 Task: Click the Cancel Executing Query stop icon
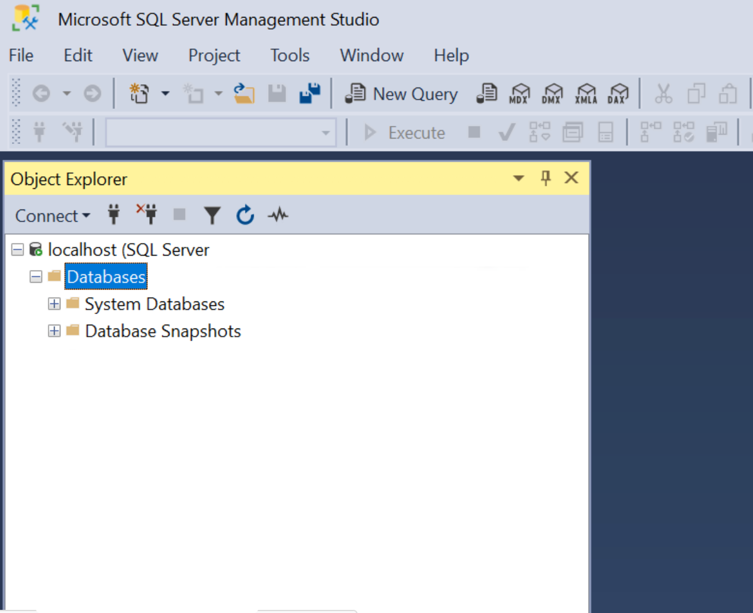[x=474, y=132]
